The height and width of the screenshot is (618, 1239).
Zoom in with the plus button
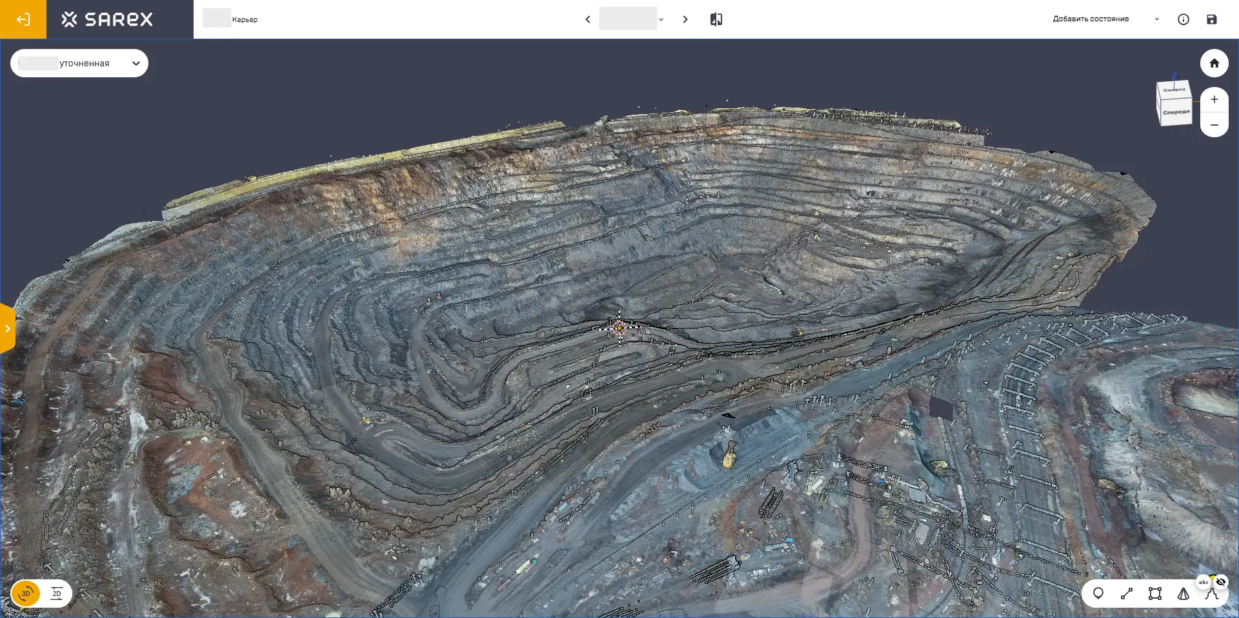pos(1214,99)
